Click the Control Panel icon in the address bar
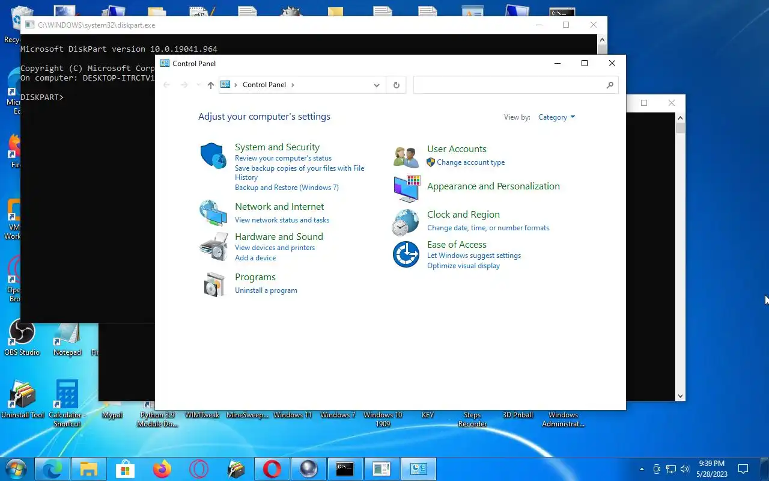 tap(226, 85)
